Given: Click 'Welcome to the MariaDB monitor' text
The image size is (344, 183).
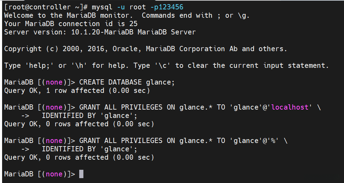Looking at the screenshot, I should [x=69, y=15].
